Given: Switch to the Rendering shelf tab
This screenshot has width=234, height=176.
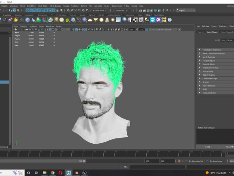Looking at the screenshot, I should tap(42, 15).
